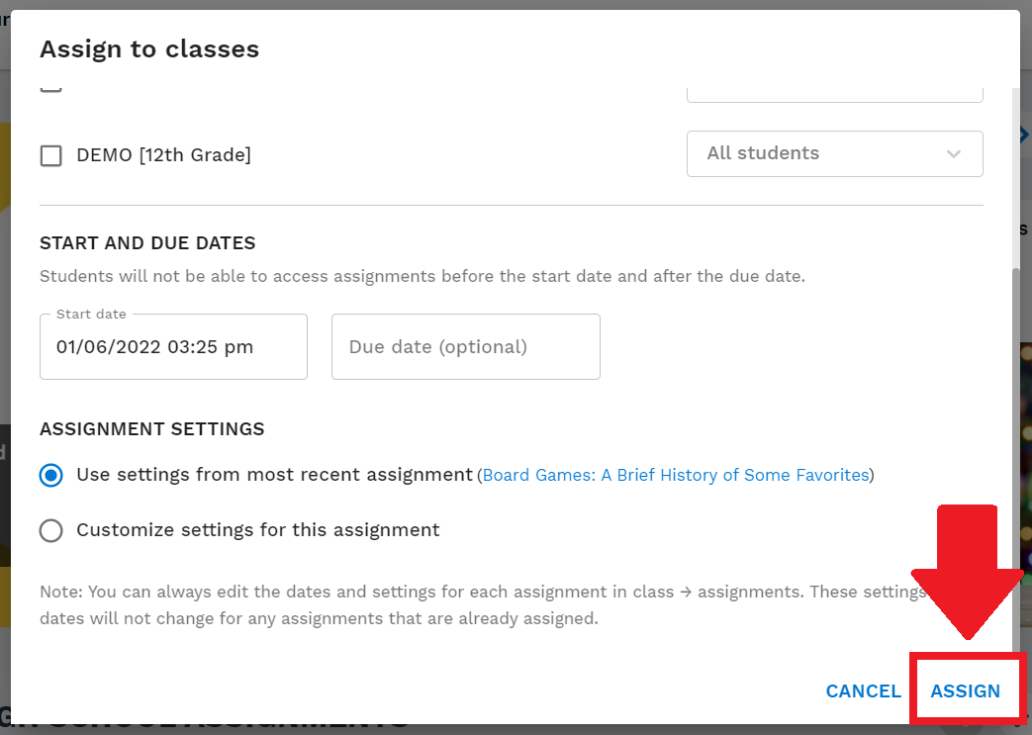This screenshot has width=1032, height=735.
Task: Select the Customize settings for this assignment radio button
Action: click(x=50, y=530)
